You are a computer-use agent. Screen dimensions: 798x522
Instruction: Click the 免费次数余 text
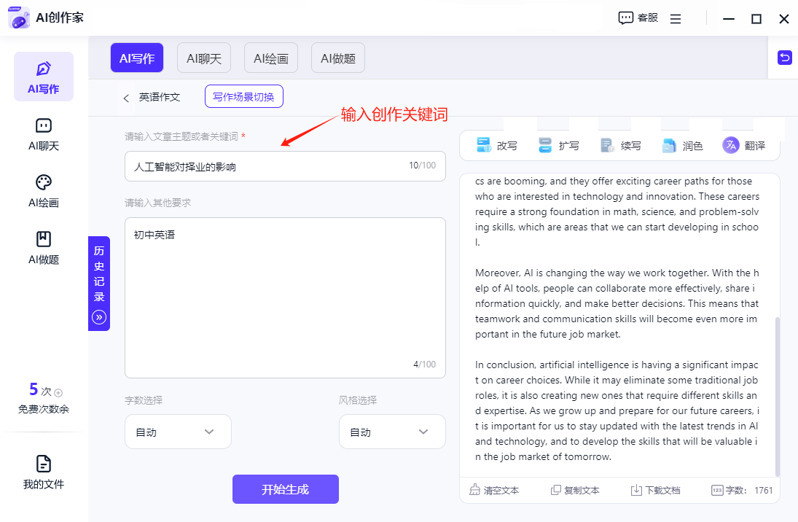(44, 409)
